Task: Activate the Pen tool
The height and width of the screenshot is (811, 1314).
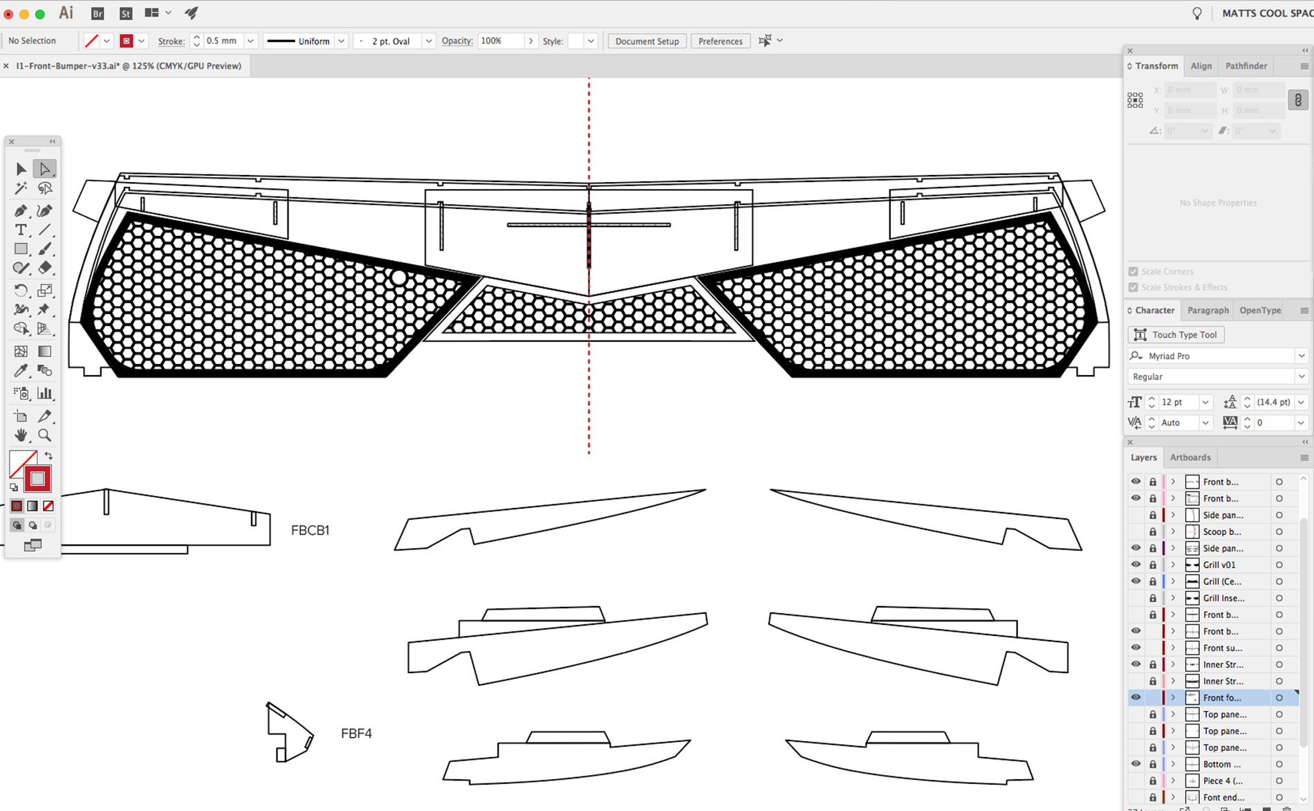Action: point(20,210)
